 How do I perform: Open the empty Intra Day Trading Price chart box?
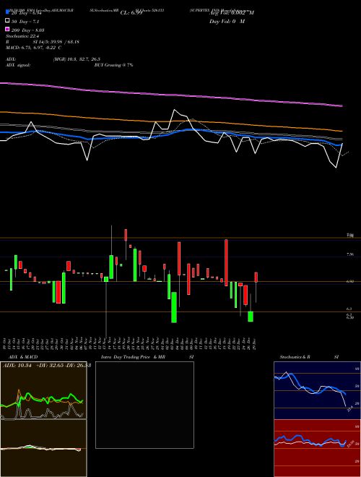point(144,405)
